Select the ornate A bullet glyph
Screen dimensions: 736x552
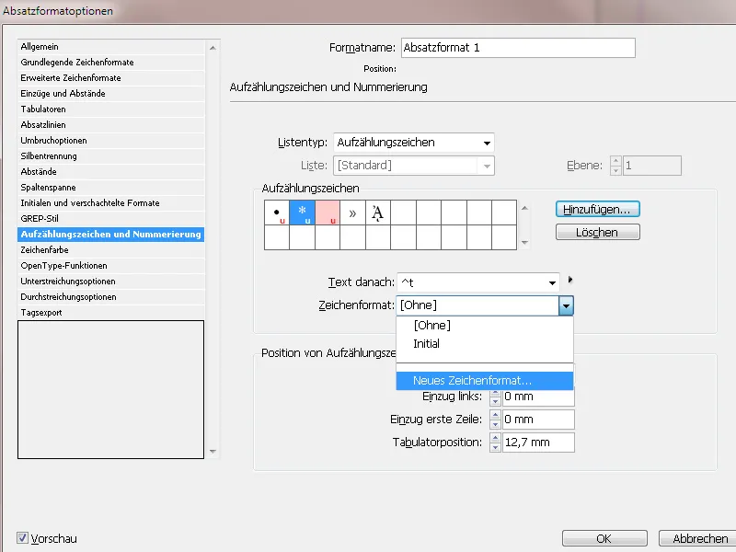(x=378, y=213)
